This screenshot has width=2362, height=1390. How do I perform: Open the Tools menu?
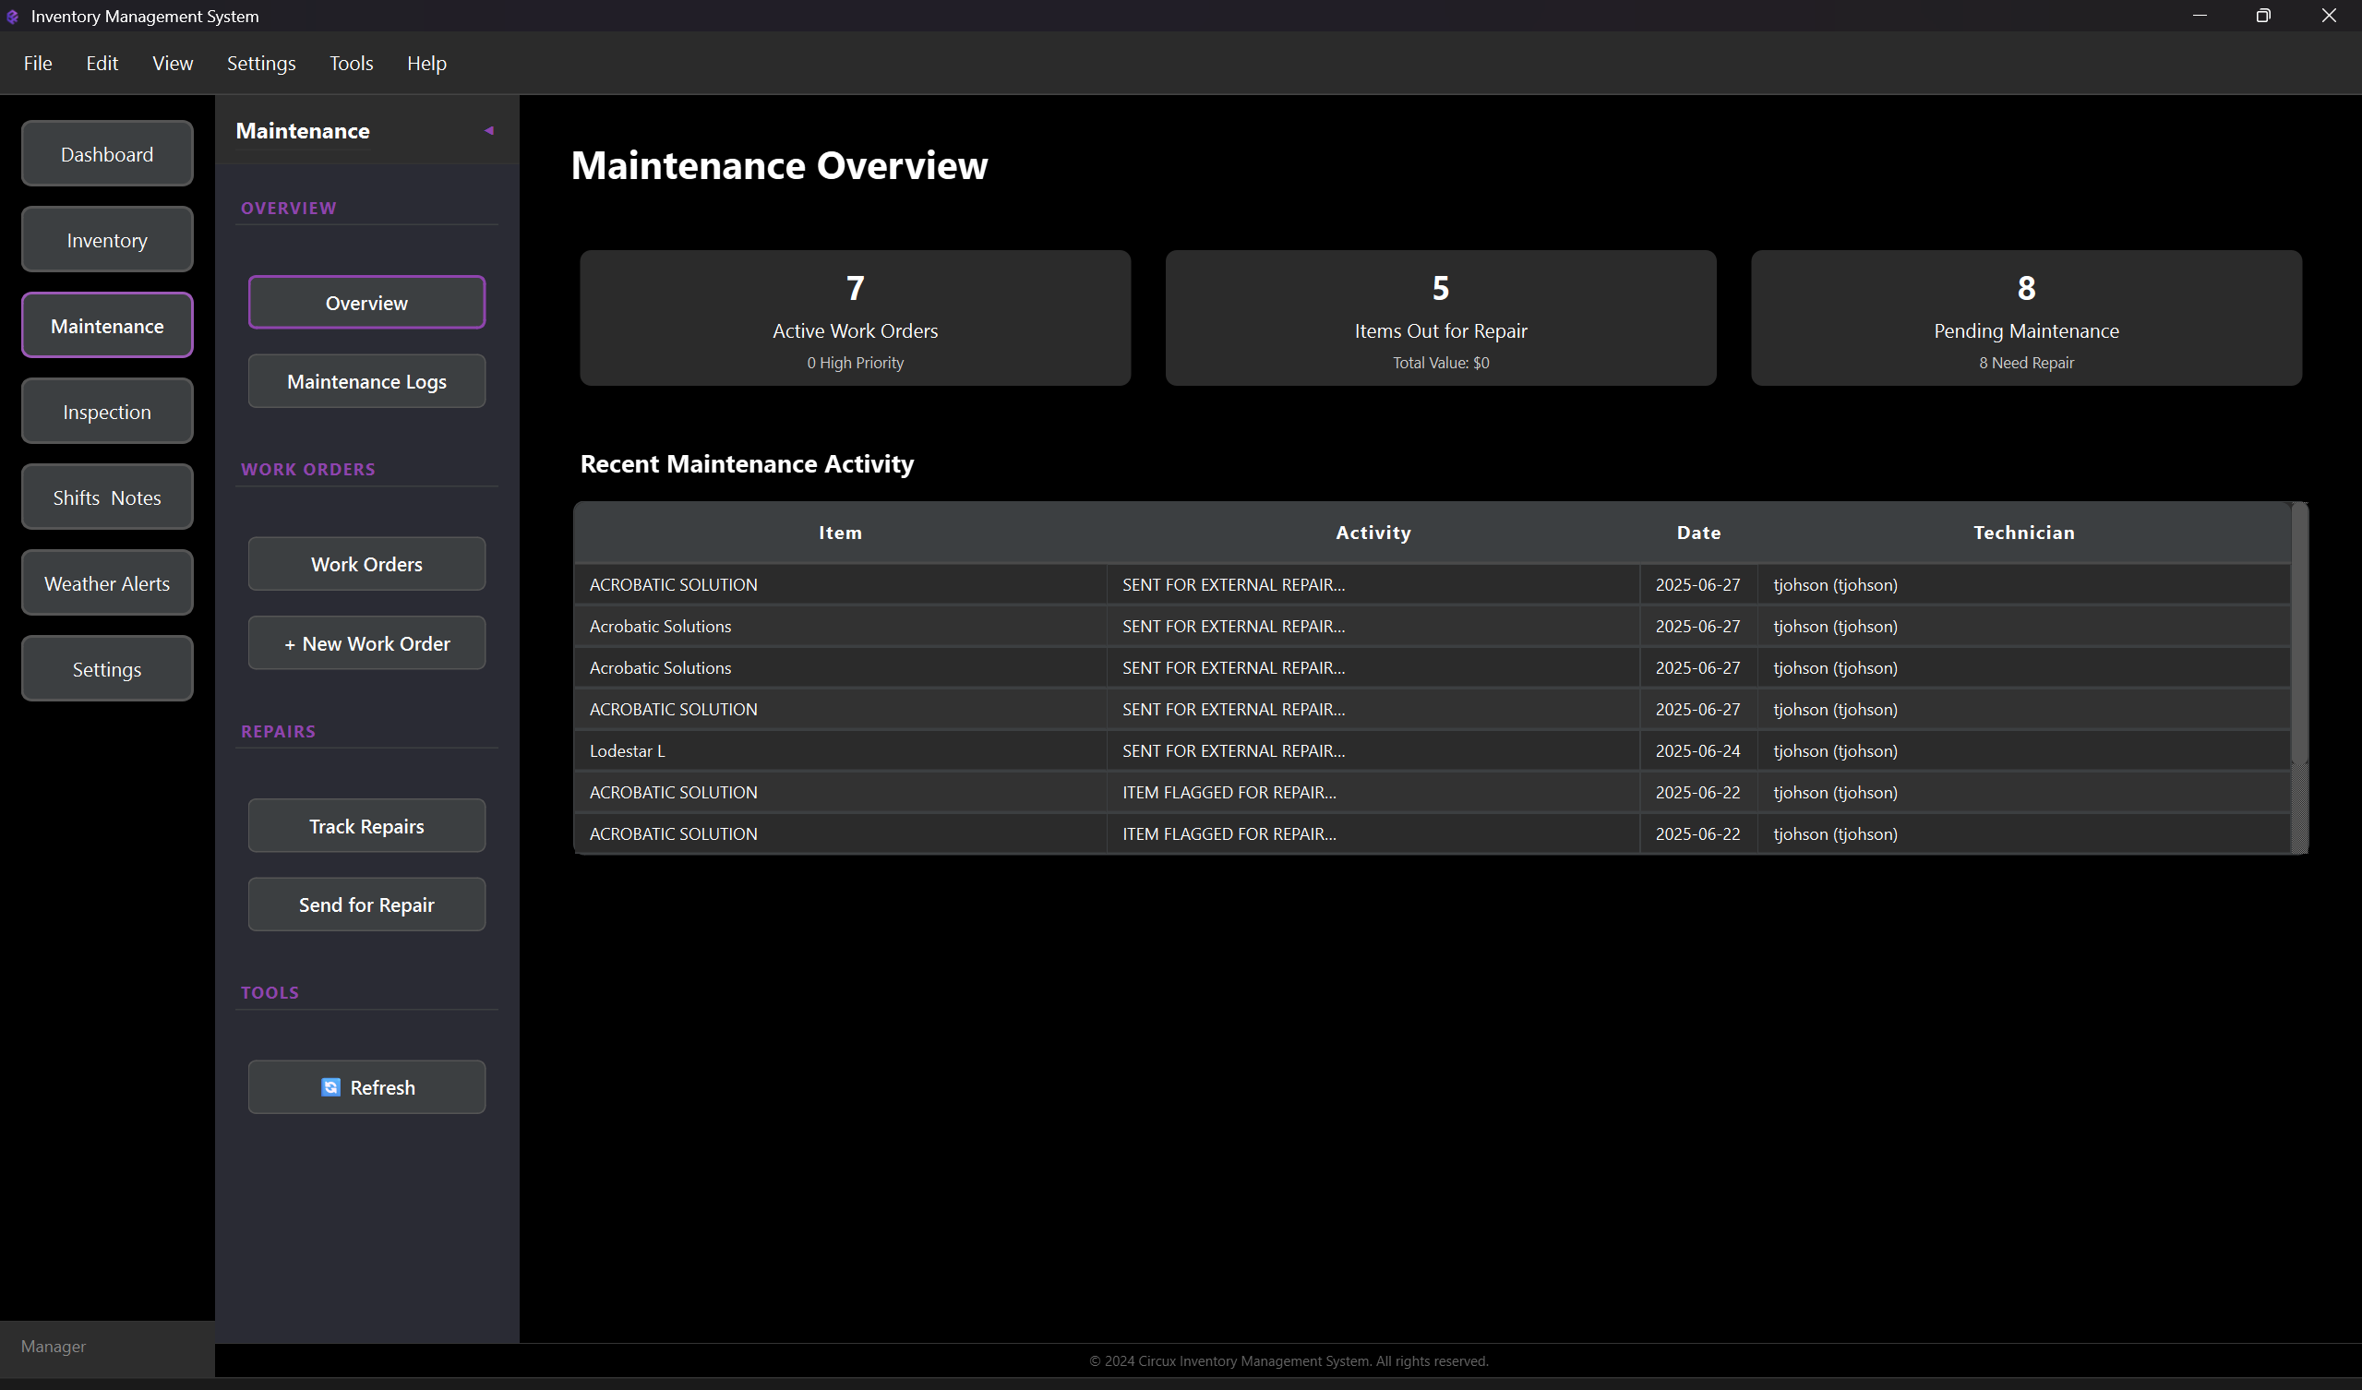pyautogui.click(x=351, y=63)
